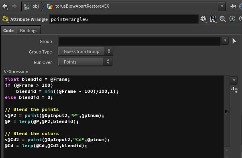
Task: Open the node info icon
Action: click(232, 19)
